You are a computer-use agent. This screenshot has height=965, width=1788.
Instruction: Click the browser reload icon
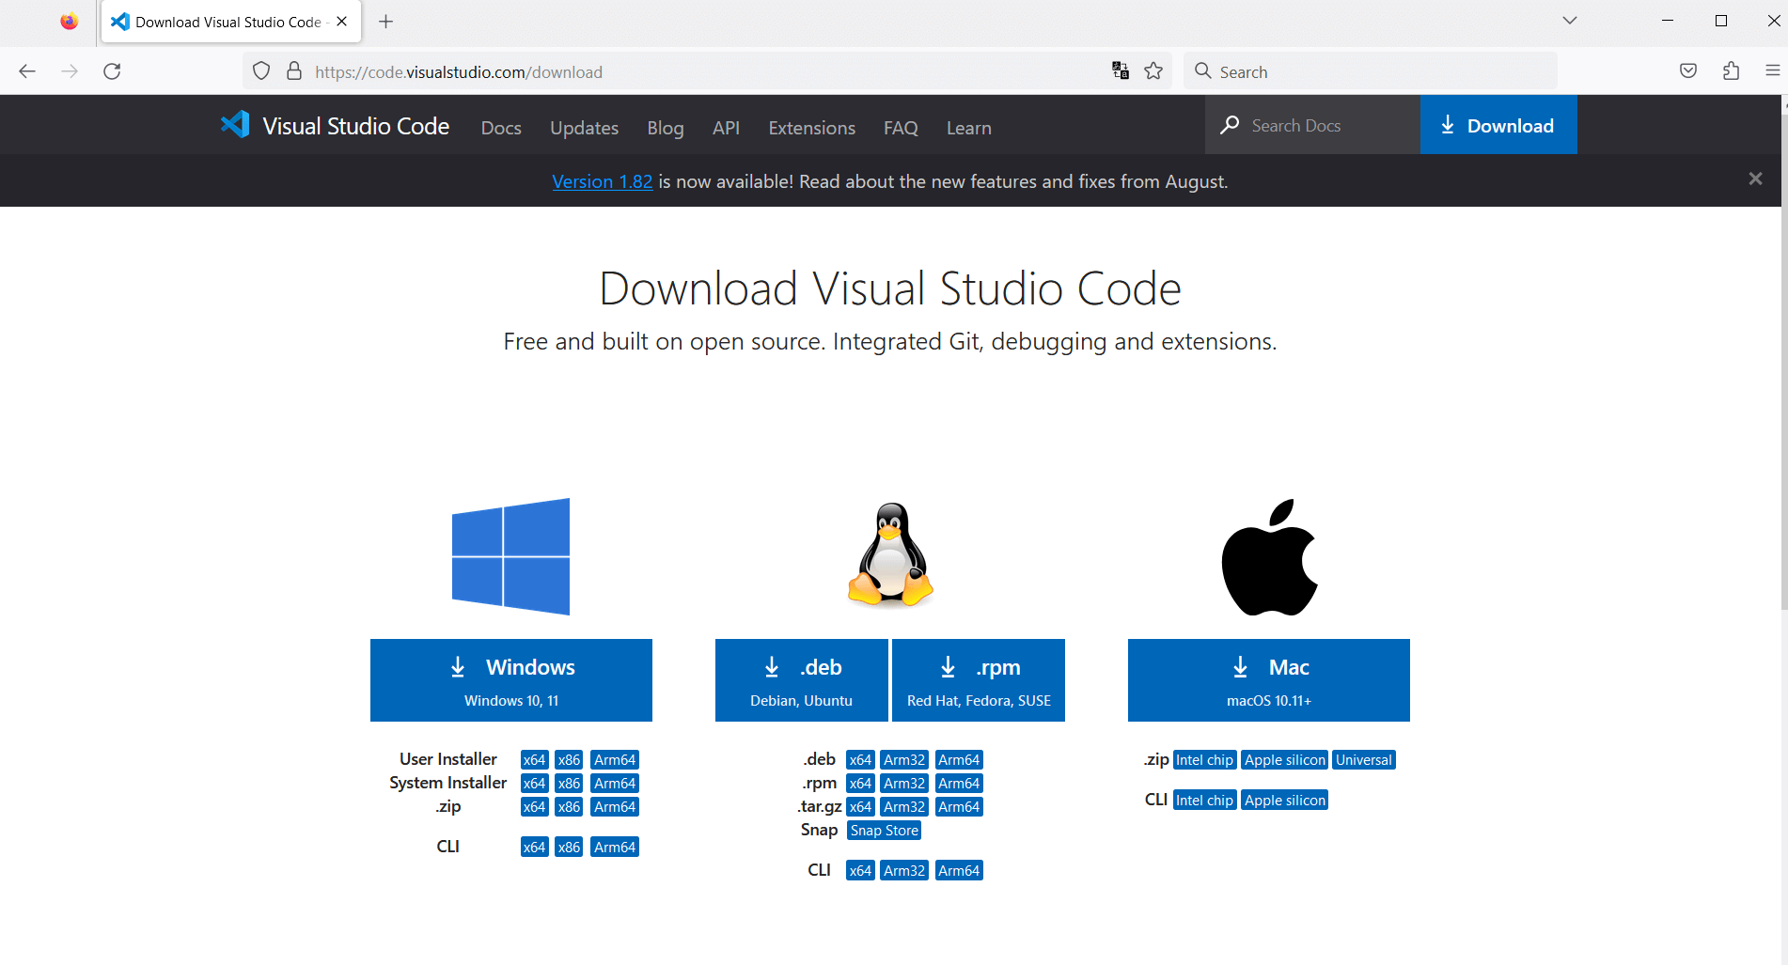click(x=112, y=71)
